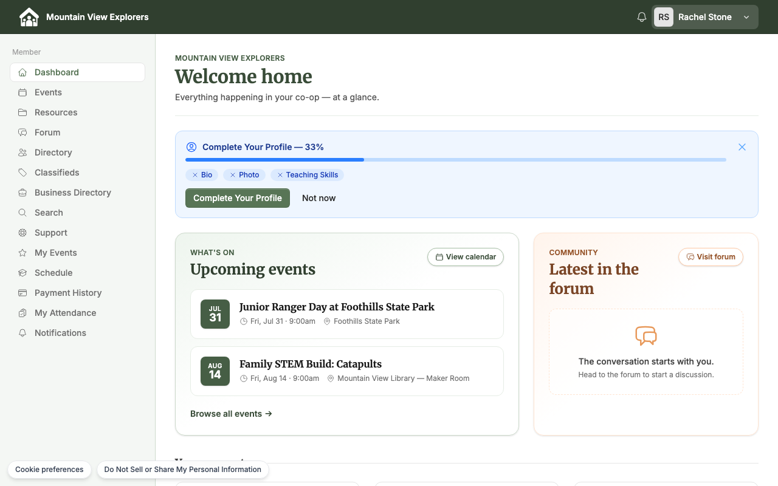Click the Bio missing-item chip
Screen dimensions: 778x486
[x=202, y=175]
